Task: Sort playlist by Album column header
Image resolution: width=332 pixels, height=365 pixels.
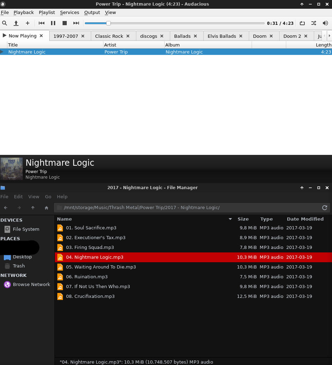Action: point(208,45)
